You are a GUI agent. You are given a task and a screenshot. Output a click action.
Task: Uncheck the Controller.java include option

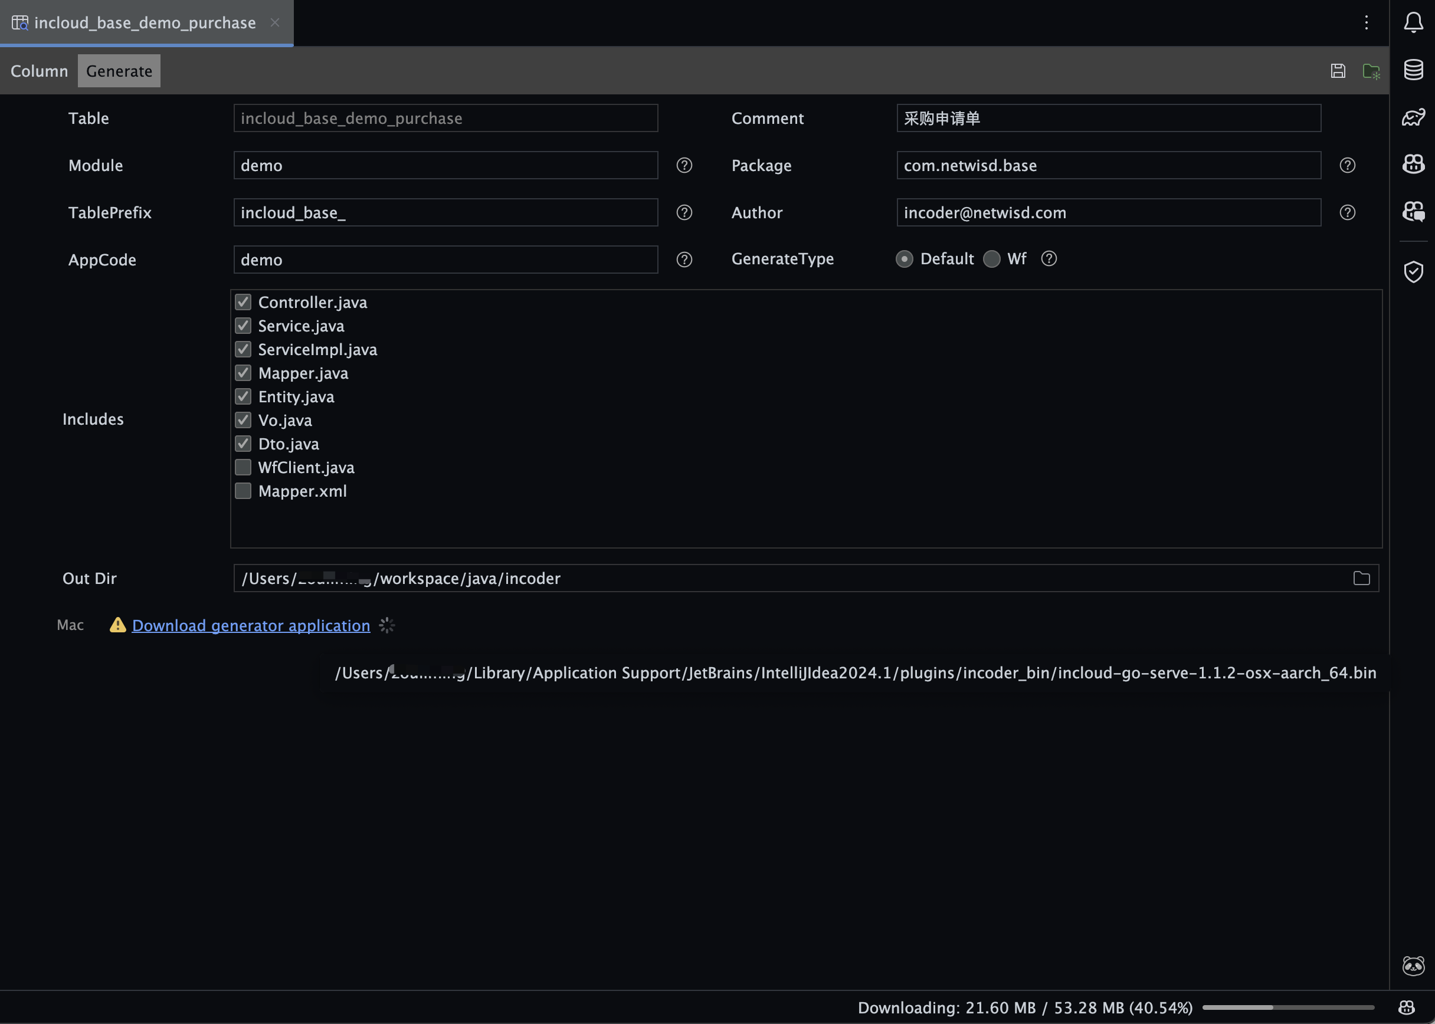click(x=243, y=302)
